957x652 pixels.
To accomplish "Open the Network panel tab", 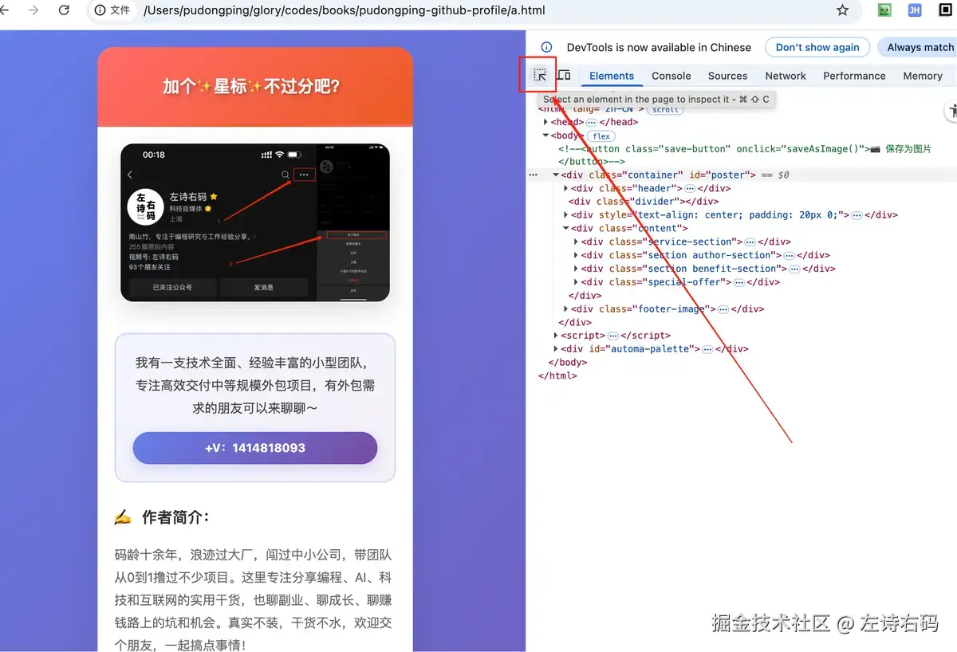I will click(x=786, y=76).
